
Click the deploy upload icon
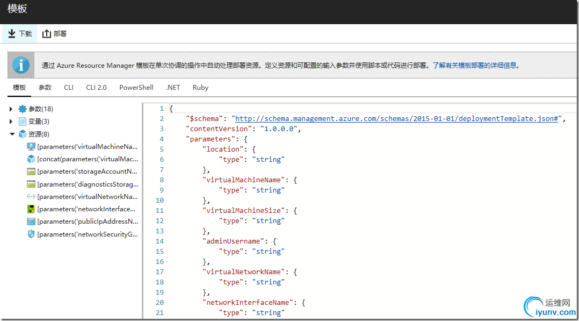[x=46, y=34]
